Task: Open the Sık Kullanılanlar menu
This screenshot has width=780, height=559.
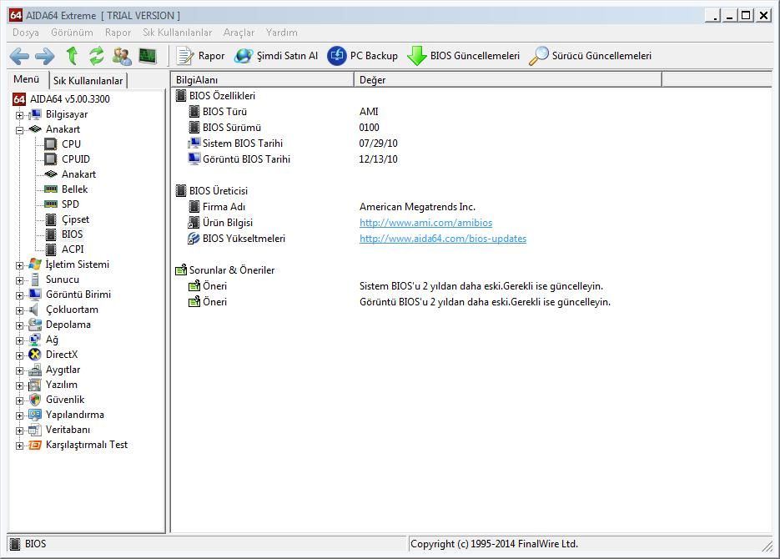Action: point(177,33)
